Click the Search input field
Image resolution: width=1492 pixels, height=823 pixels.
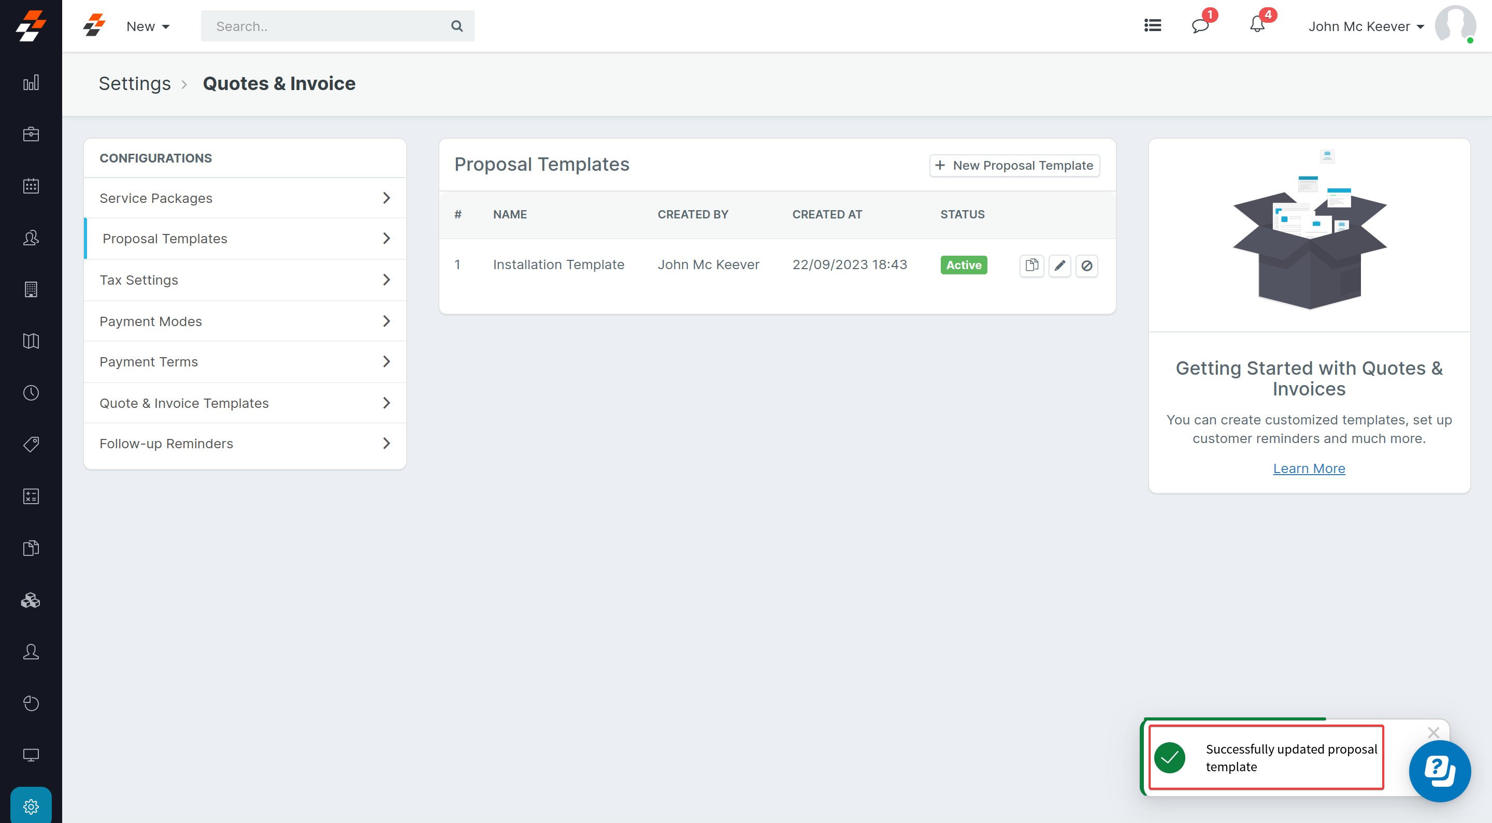click(x=327, y=26)
